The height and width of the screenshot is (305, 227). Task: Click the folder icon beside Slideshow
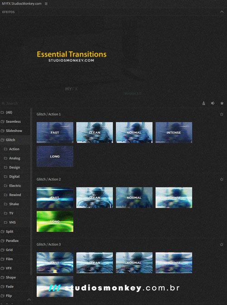point(2,131)
